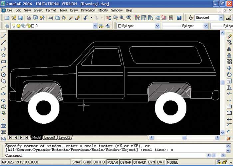Click the MODEL button in status bar
Screen dimensions: 233x166
(x=172, y=162)
